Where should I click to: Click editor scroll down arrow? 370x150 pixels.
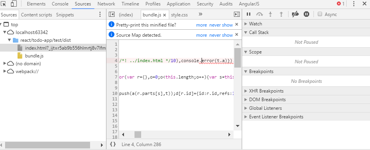237,126
